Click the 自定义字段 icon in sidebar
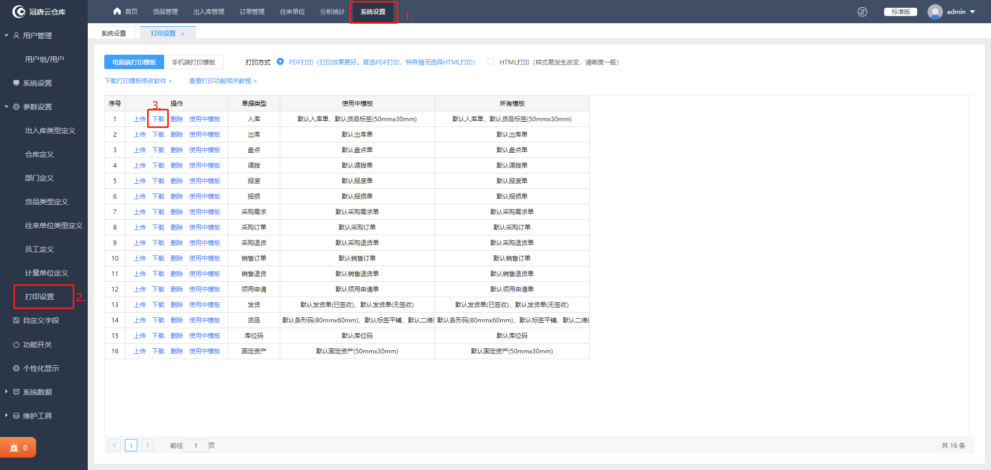The image size is (991, 470). (17, 320)
